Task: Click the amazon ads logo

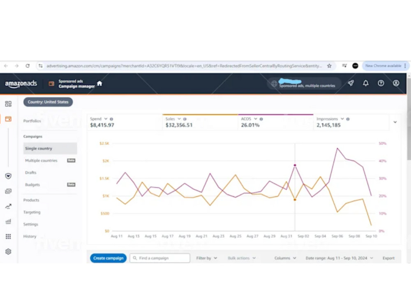Action: click(21, 84)
